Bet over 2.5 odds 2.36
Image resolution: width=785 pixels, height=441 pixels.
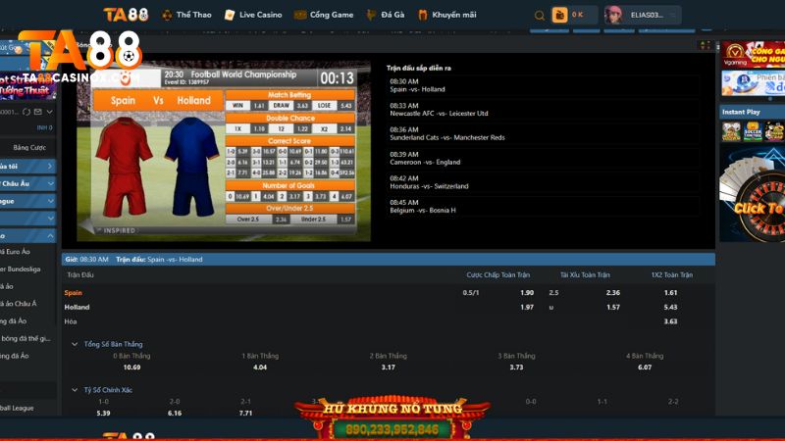[612, 293]
